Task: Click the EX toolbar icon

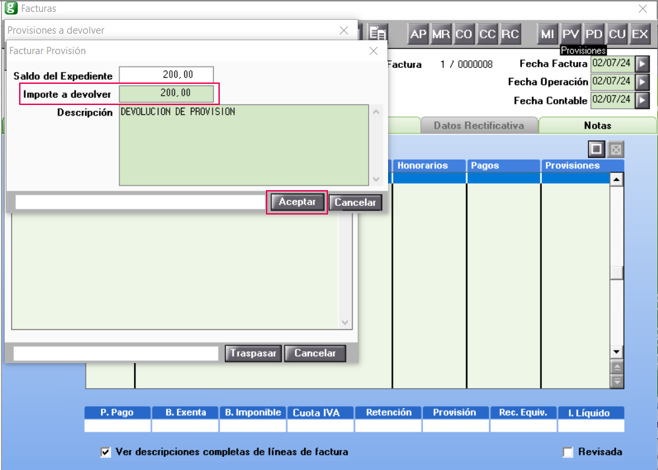Action: pos(640,34)
